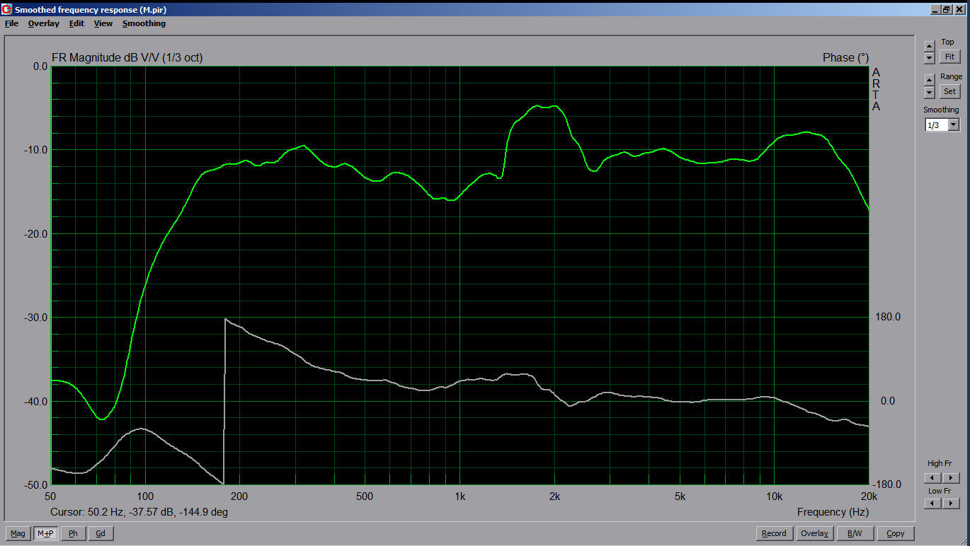970x546 pixels.
Task: Move Low Fr right arrow
Action: pos(951,504)
